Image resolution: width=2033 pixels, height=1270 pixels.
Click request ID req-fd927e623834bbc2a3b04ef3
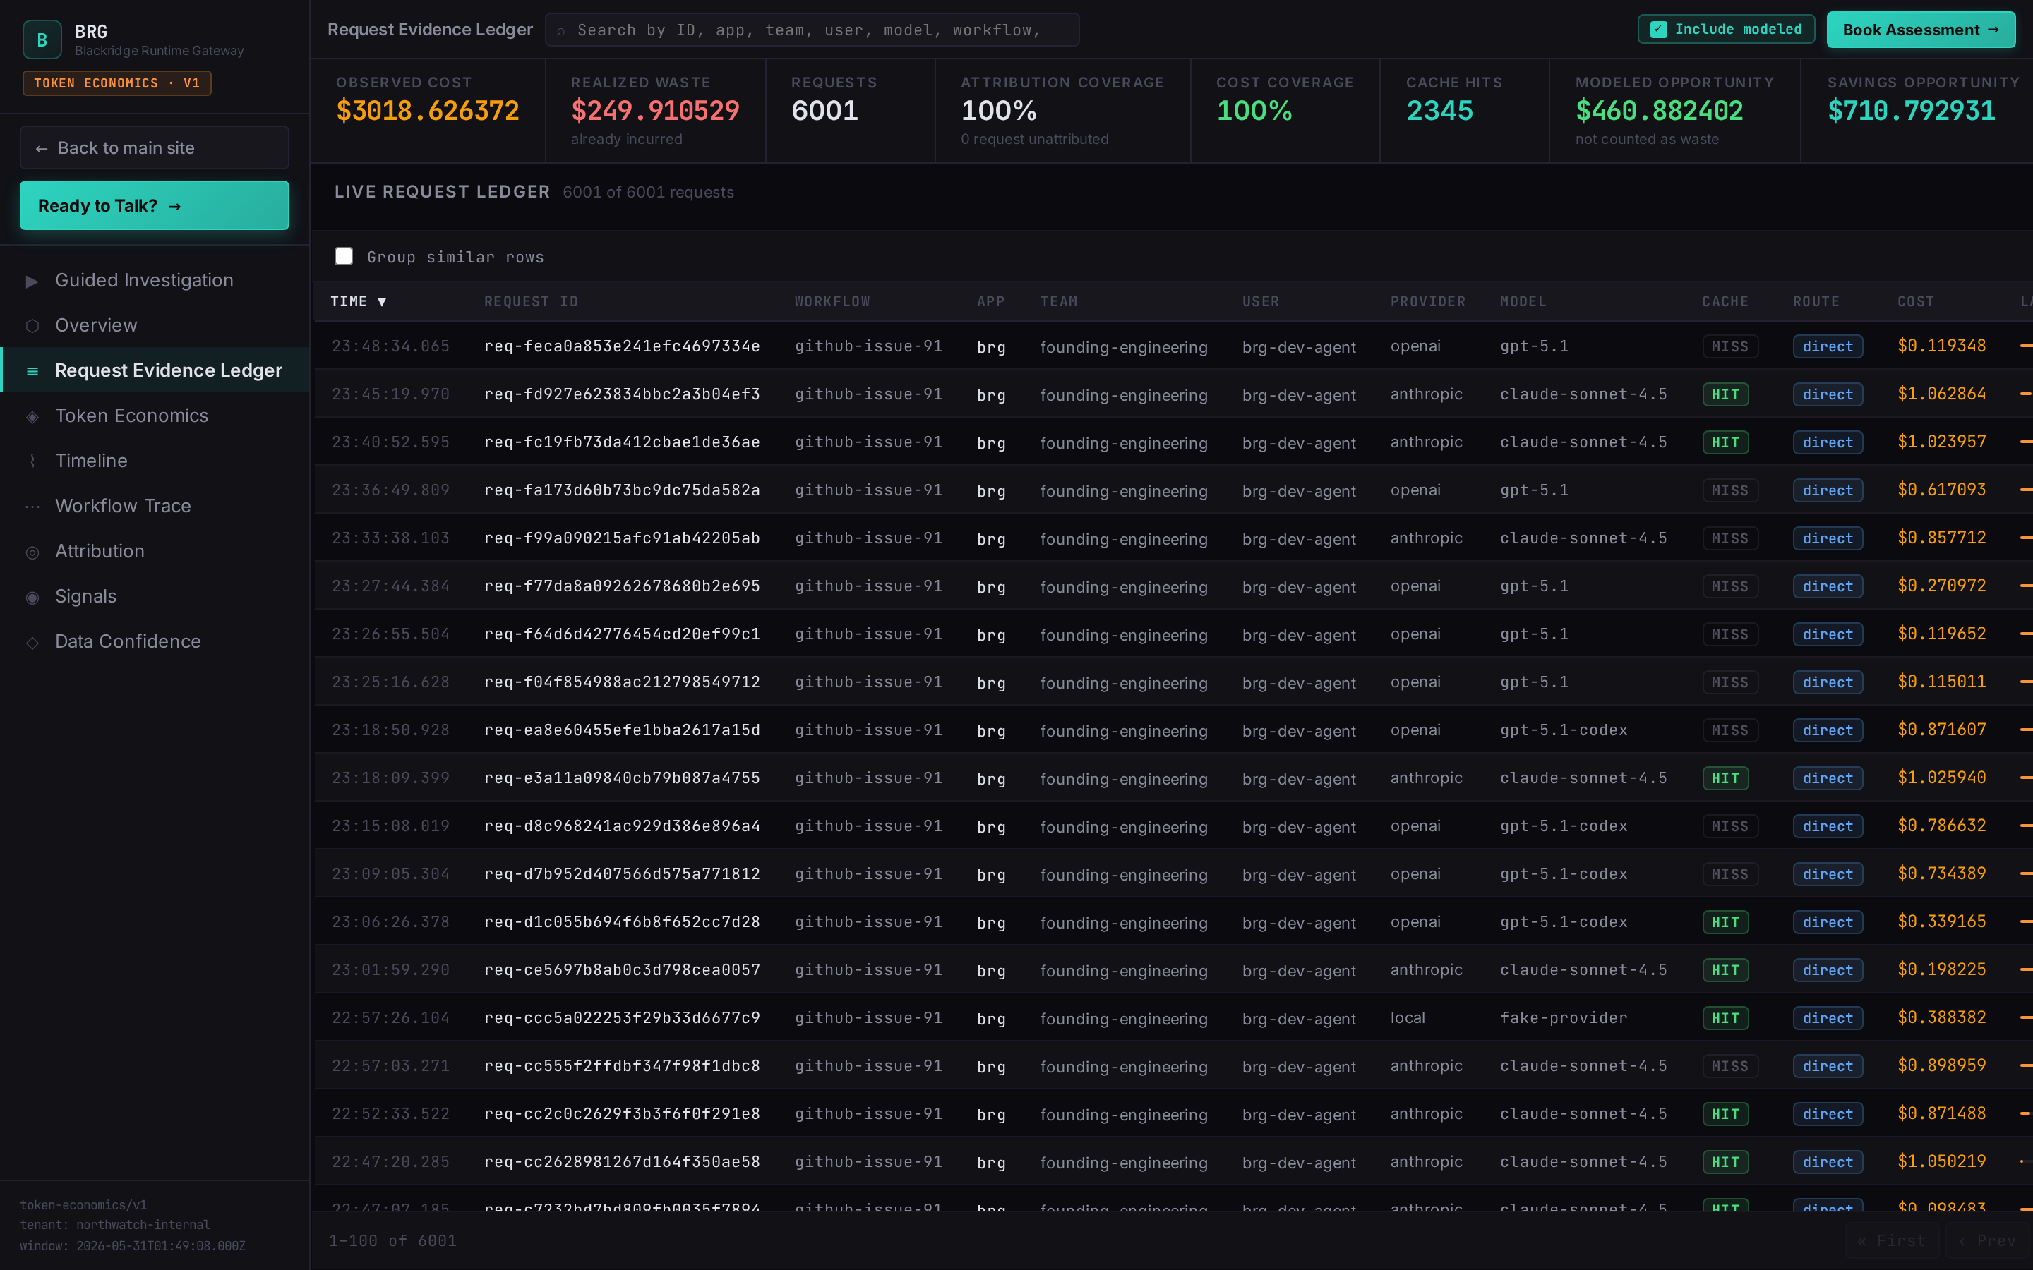coord(622,394)
